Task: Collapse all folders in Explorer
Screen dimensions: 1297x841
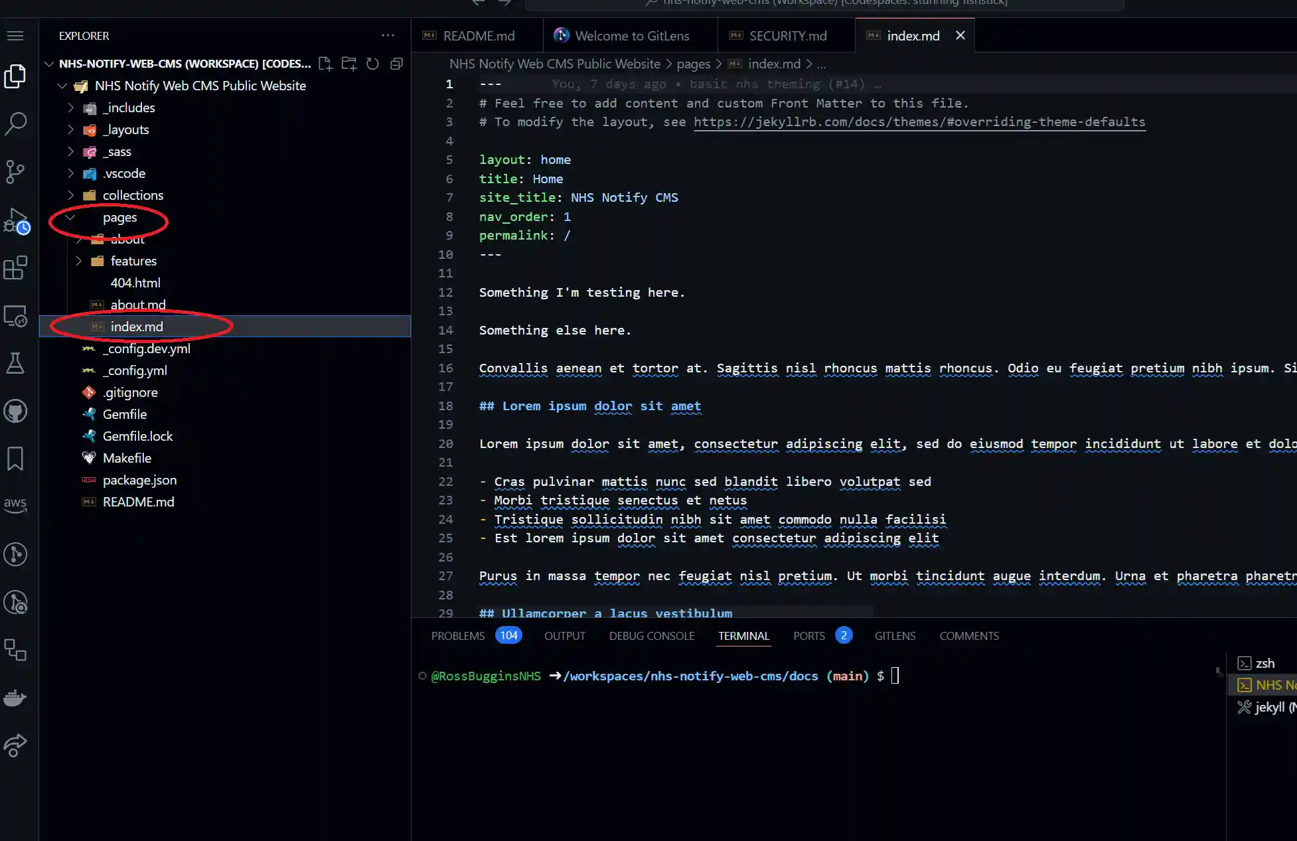Action: pyautogui.click(x=397, y=64)
